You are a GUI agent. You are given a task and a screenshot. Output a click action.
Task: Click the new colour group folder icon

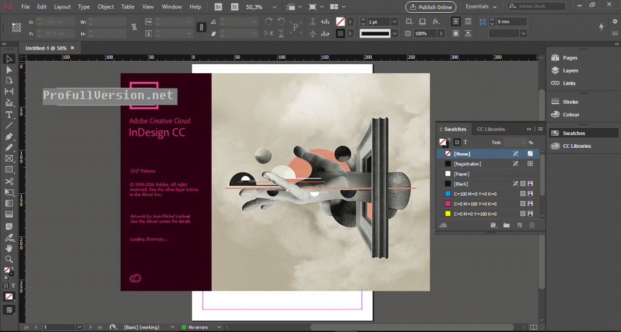point(506,225)
